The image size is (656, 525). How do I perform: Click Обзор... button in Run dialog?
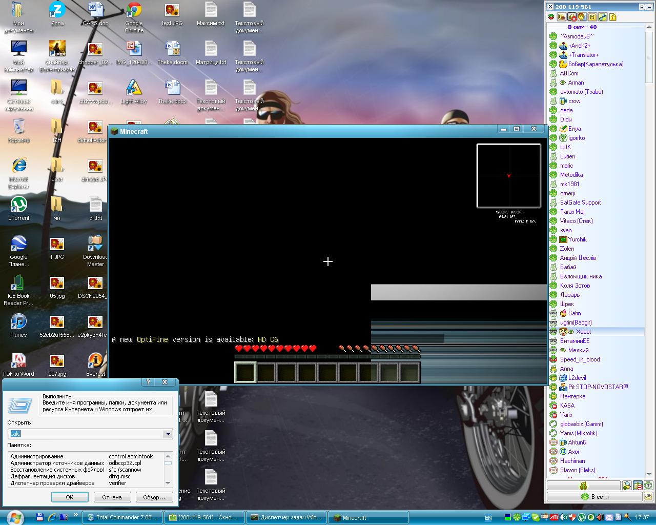(154, 497)
